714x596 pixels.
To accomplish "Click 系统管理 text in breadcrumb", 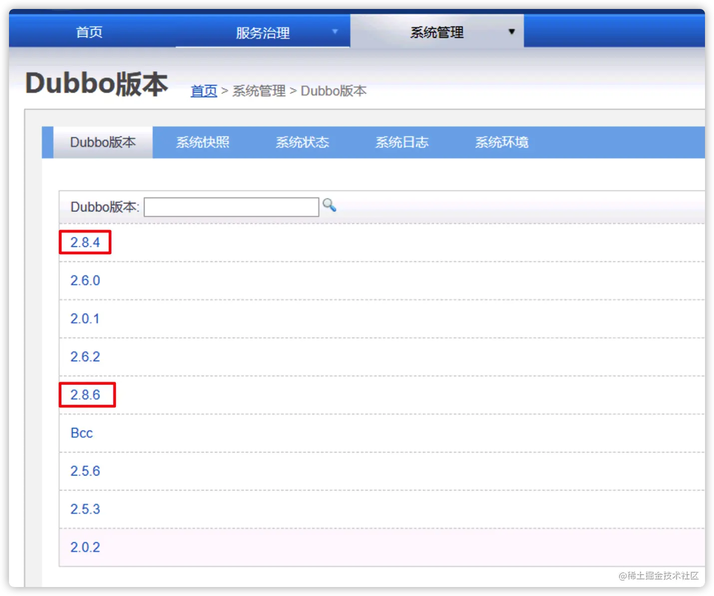I will [259, 91].
